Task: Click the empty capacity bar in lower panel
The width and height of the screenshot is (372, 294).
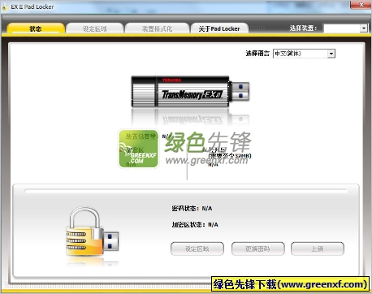Action: 186,191
